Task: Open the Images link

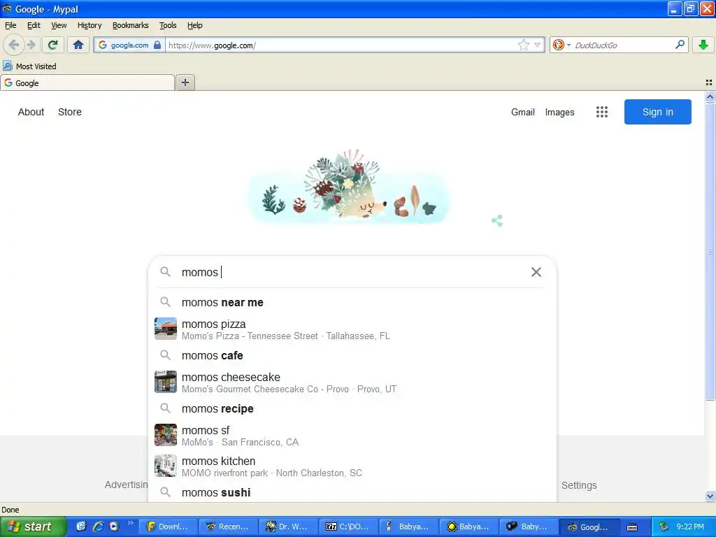Action: (560, 112)
